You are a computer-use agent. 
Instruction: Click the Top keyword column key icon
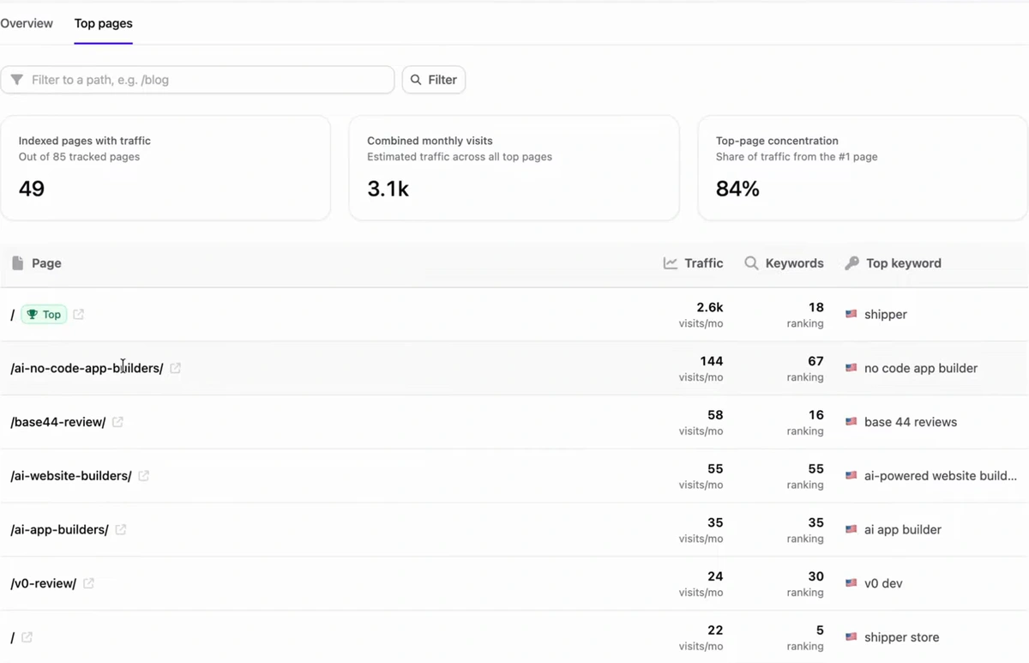851,263
